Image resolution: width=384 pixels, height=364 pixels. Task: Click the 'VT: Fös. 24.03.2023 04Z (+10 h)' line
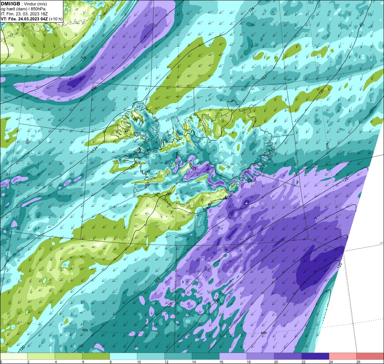tap(31, 19)
